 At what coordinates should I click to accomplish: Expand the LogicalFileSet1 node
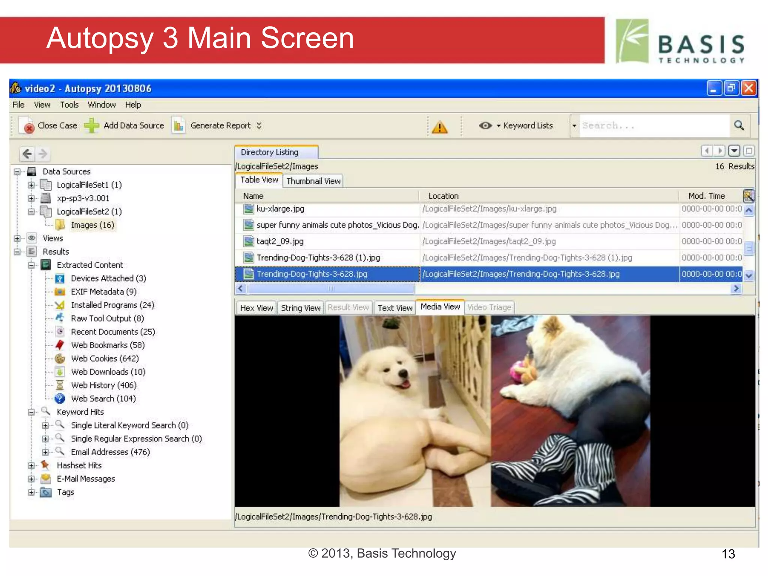(x=31, y=185)
